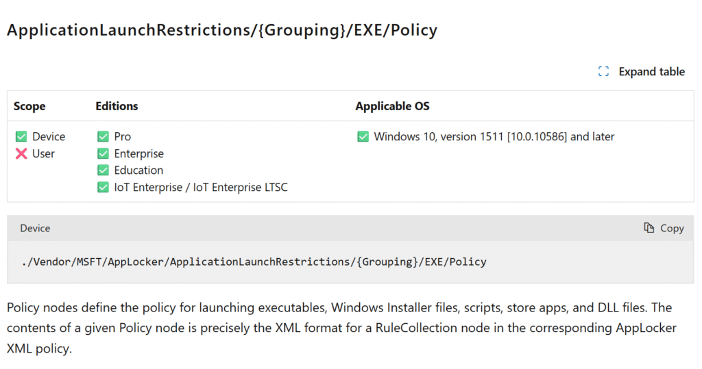
Task: Click the ApplicationLaunchRestrictions/{Grouping}/EXE/Policy heading
Action: point(222,30)
